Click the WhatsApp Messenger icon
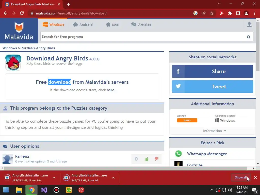 point(178,154)
